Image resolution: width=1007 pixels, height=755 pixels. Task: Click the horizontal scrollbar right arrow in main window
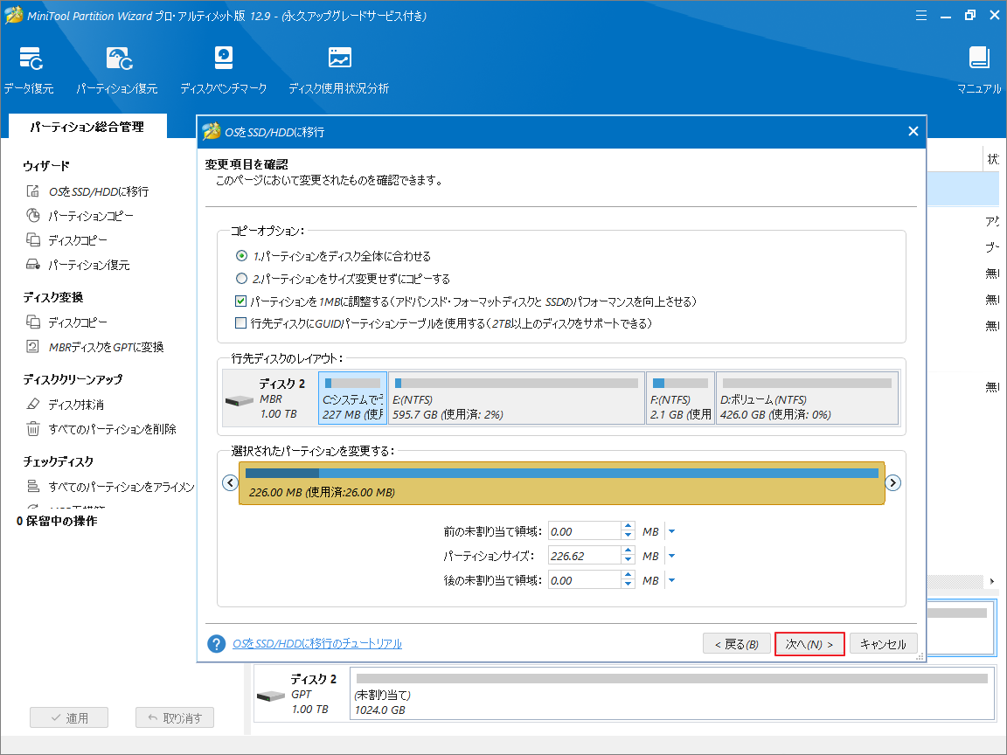pos(992,581)
